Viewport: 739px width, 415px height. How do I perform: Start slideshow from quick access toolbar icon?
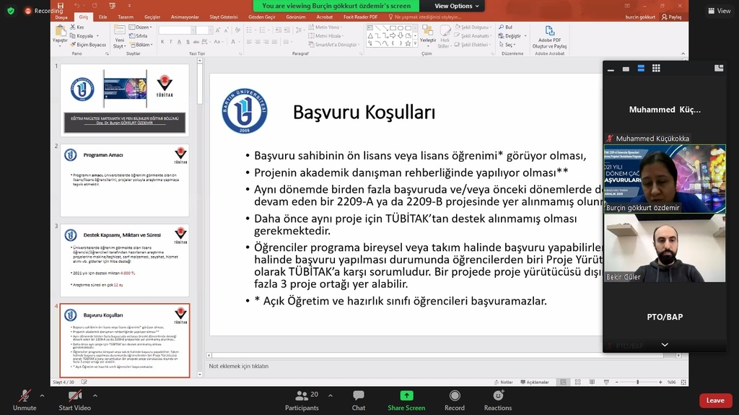(x=112, y=6)
